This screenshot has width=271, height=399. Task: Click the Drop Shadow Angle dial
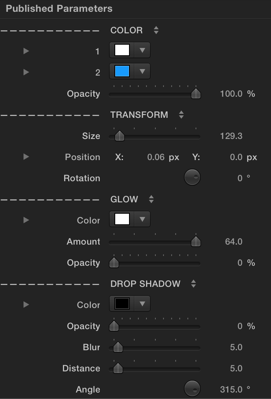click(192, 388)
